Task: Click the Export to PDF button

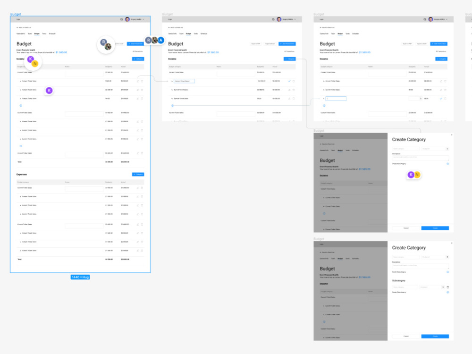Action: coord(256,44)
